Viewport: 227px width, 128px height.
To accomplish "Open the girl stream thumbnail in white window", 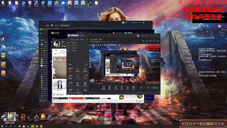I will click(x=60, y=84).
